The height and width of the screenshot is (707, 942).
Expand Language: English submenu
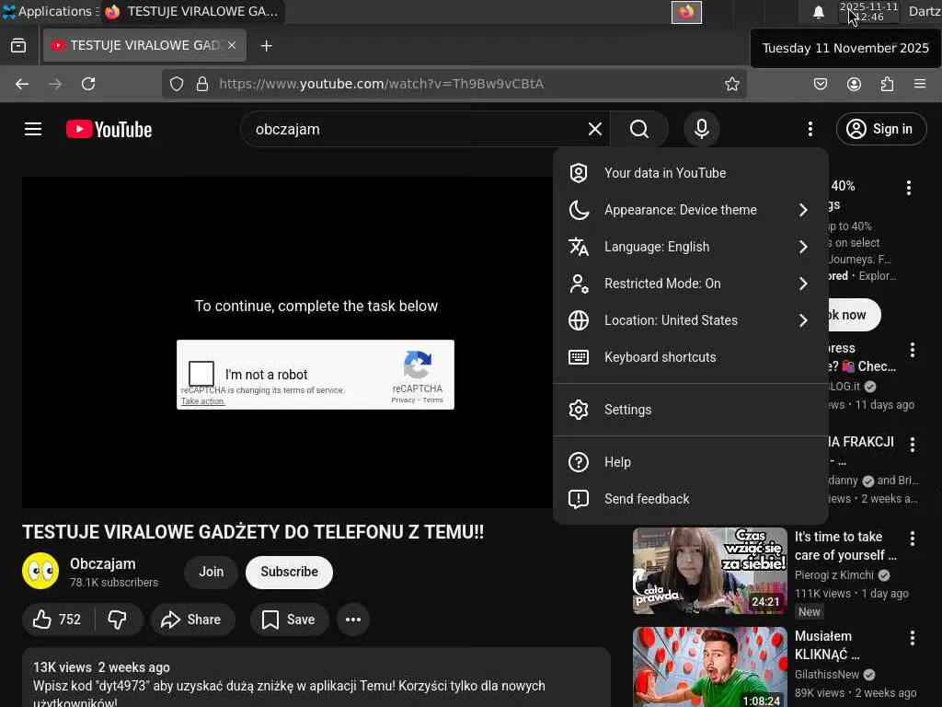(x=690, y=247)
